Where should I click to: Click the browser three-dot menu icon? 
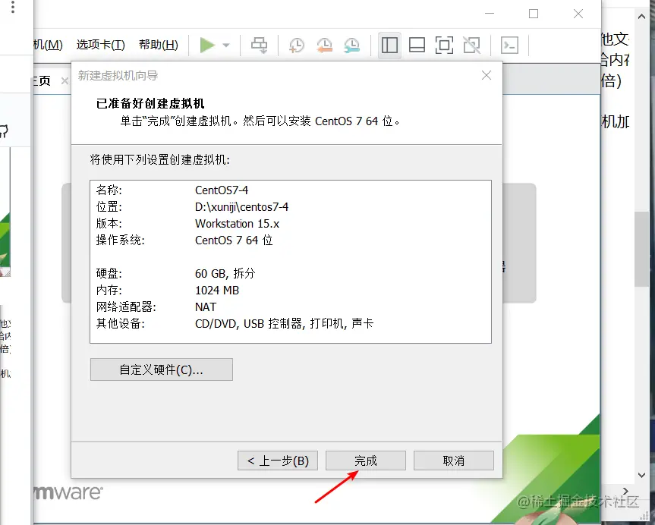(13, 7)
